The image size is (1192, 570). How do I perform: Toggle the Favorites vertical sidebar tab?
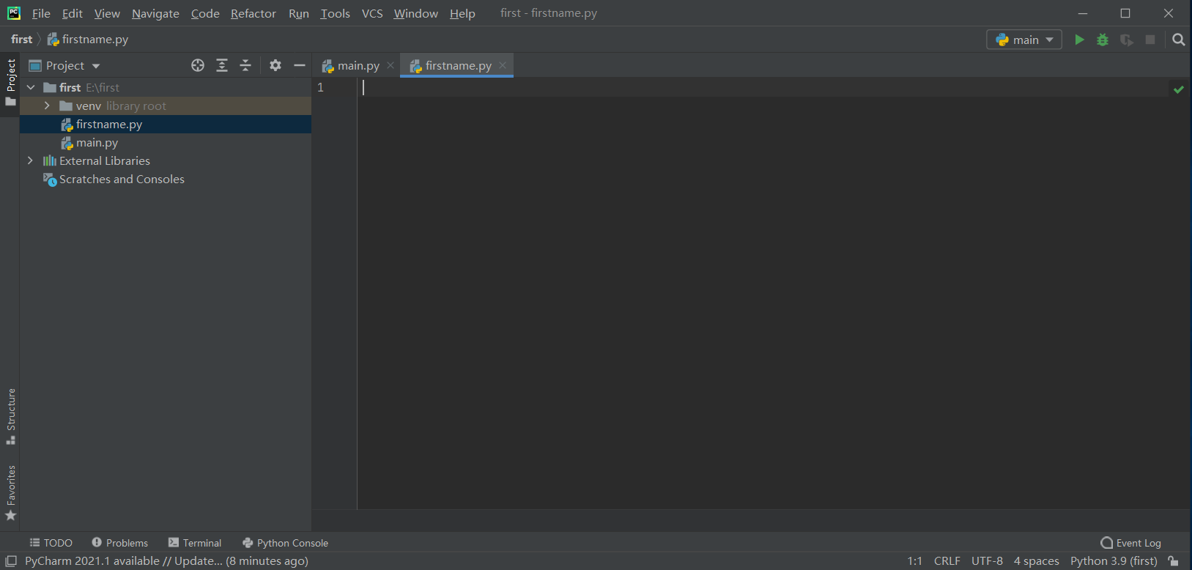(10, 493)
